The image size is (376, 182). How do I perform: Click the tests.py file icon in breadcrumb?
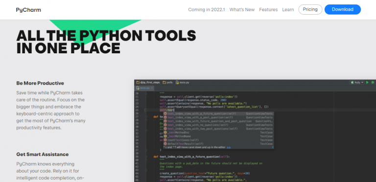(x=177, y=82)
